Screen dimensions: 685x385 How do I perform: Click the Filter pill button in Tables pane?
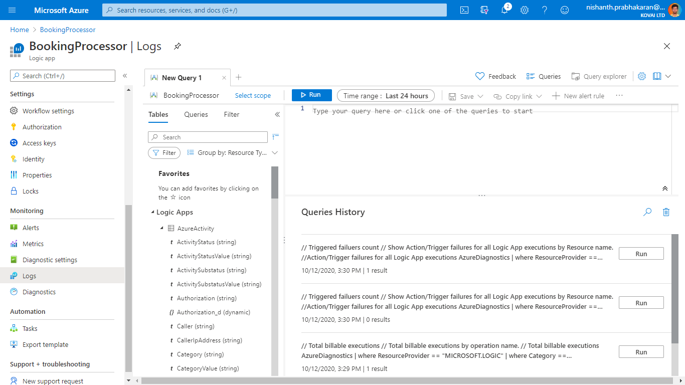pyautogui.click(x=164, y=153)
